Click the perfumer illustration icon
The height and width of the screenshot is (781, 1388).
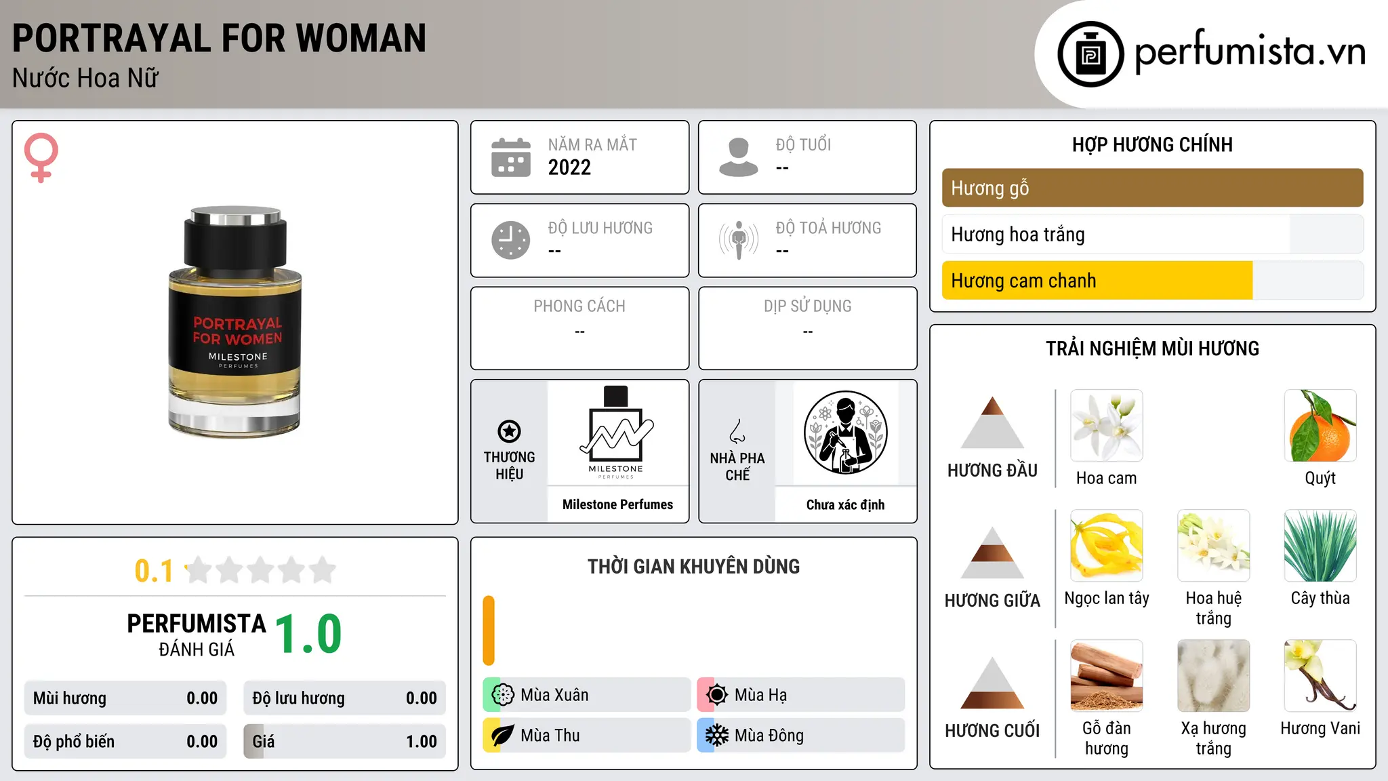(845, 433)
